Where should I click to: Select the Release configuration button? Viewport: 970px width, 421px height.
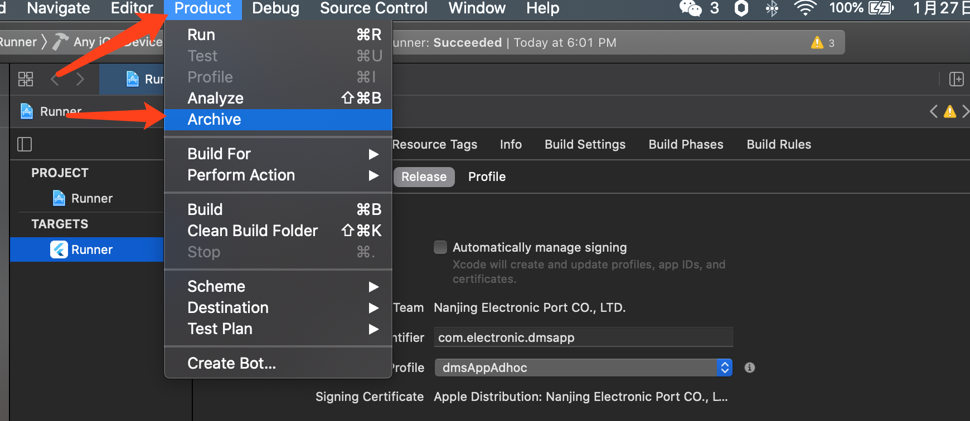(x=424, y=177)
